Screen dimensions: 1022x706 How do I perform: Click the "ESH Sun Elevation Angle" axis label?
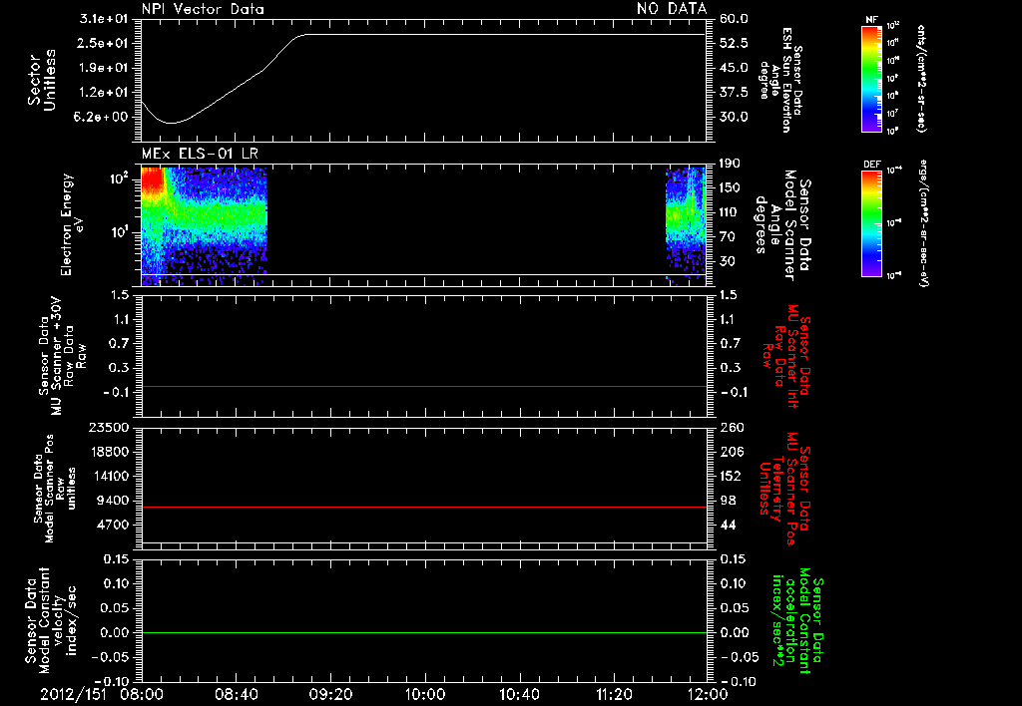tap(780, 80)
